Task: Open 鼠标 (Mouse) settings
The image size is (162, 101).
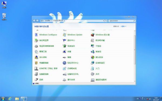Action: (x=39, y=80)
